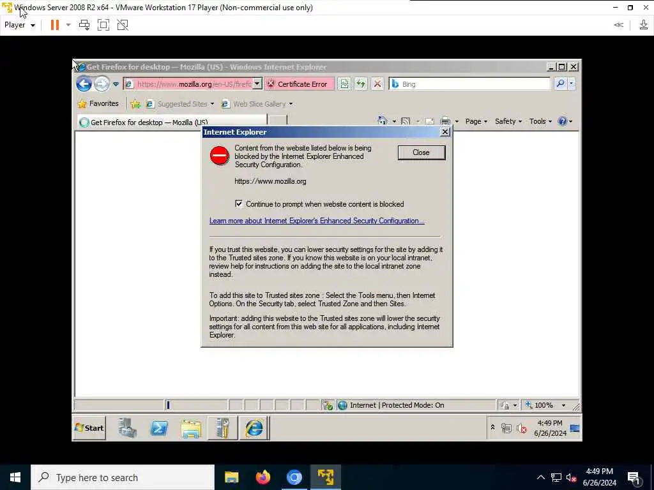The height and width of the screenshot is (490, 654).
Task: Click the https://www.mozilla.org text in dialog
Action: [x=270, y=181]
